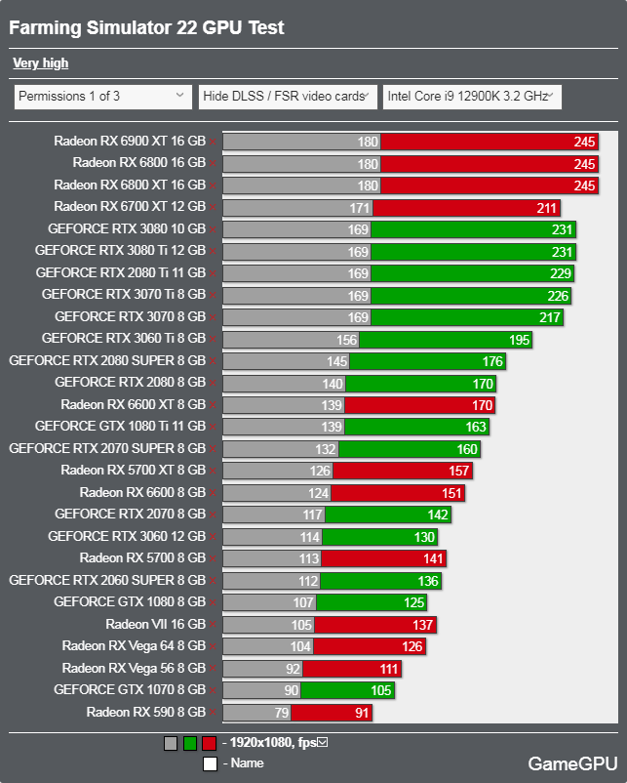Click the green bar showing 105 for GTX 1070

point(348,690)
